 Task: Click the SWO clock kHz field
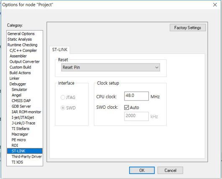[137, 116]
